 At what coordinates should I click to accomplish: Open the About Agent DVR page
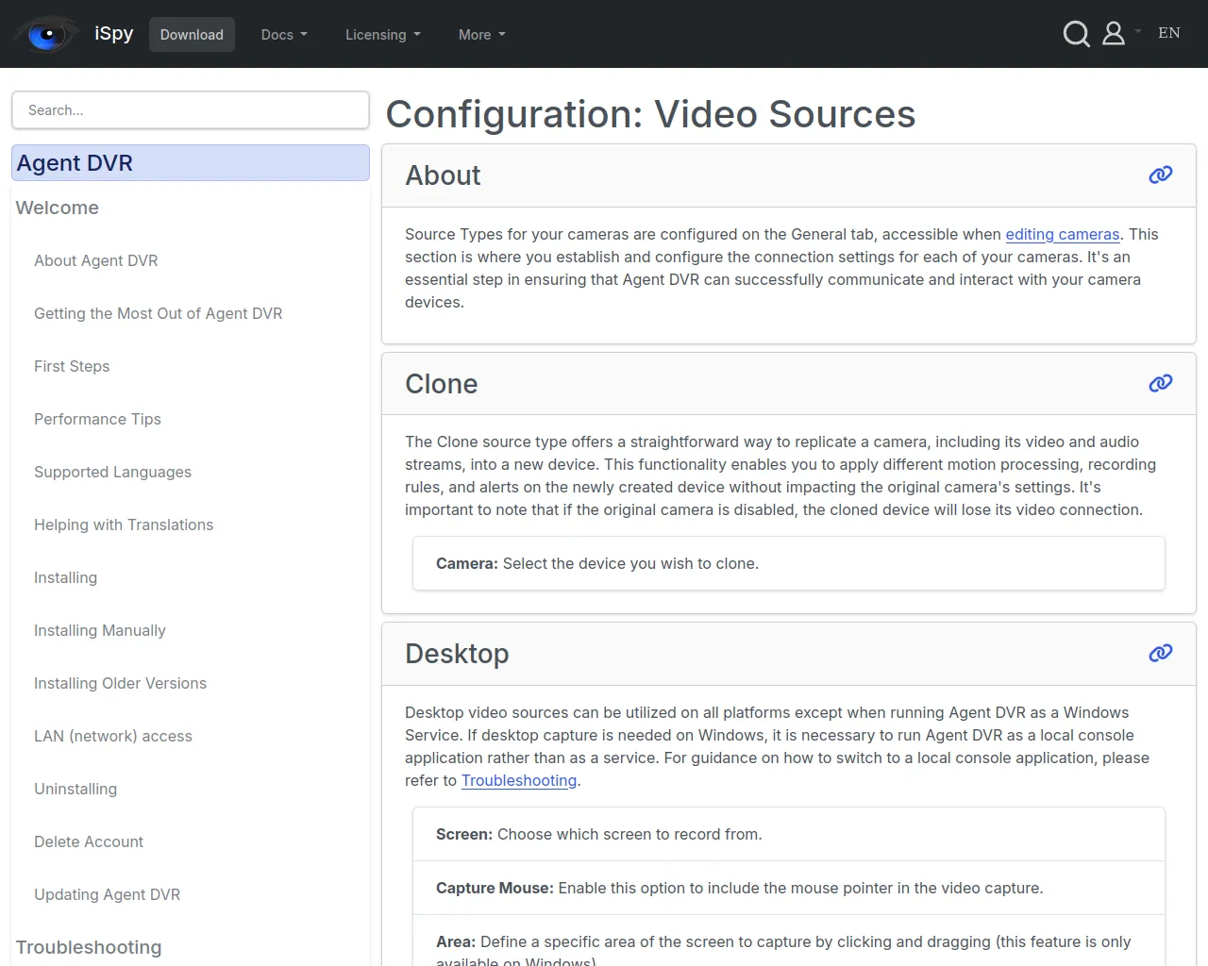[x=95, y=260]
